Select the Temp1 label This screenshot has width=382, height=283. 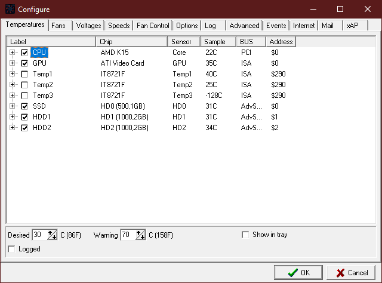tap(42, 74)
